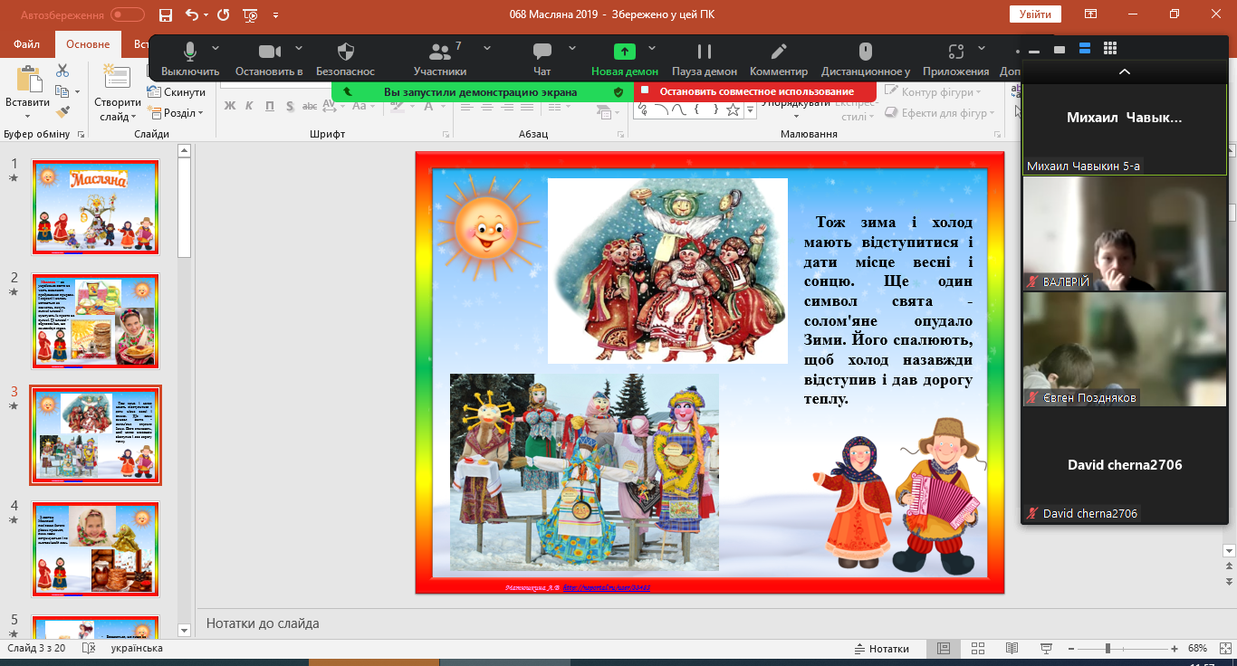Toggle strikethrough abc formatting
Screen dimensions: 1237x666
310,106
